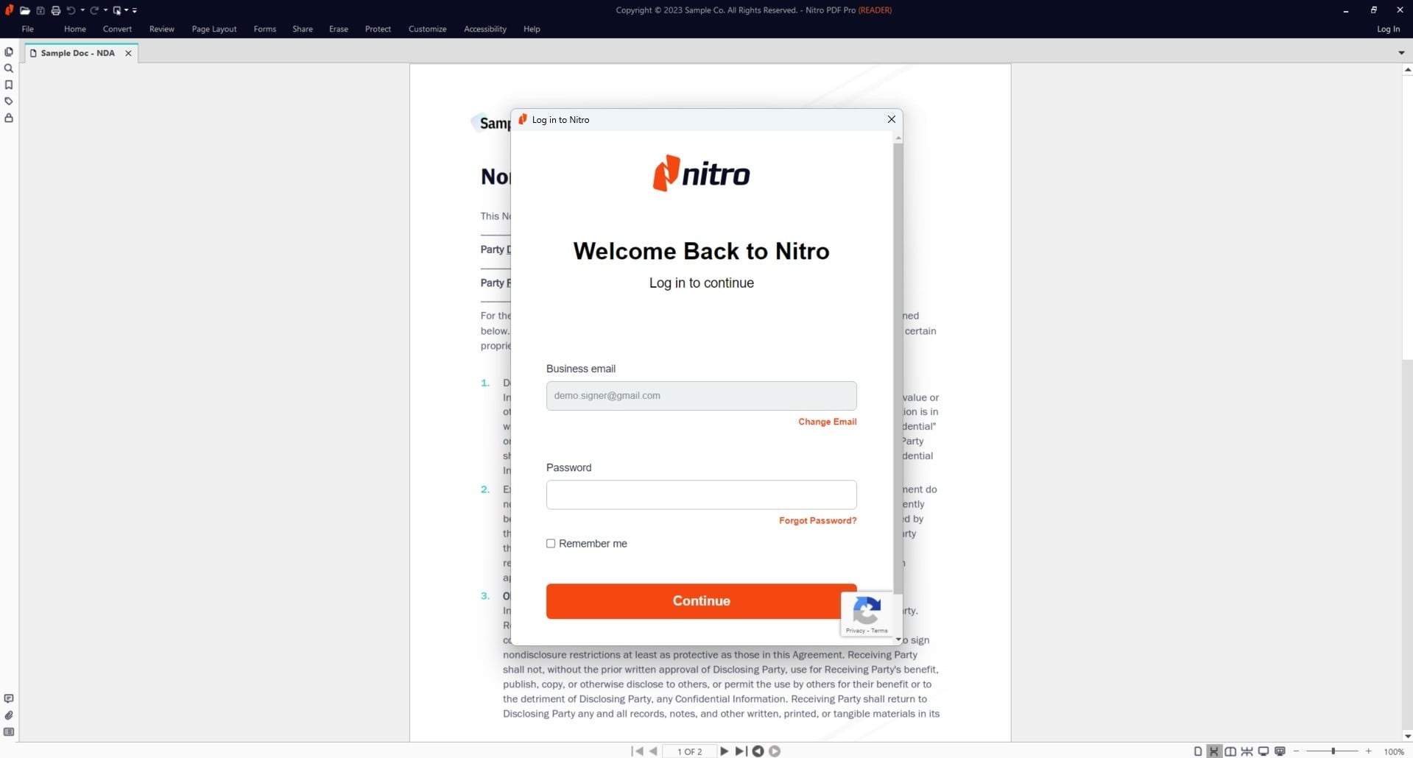
Task: Switch to the Customize ribbon tab
Action: click(427, 29)
